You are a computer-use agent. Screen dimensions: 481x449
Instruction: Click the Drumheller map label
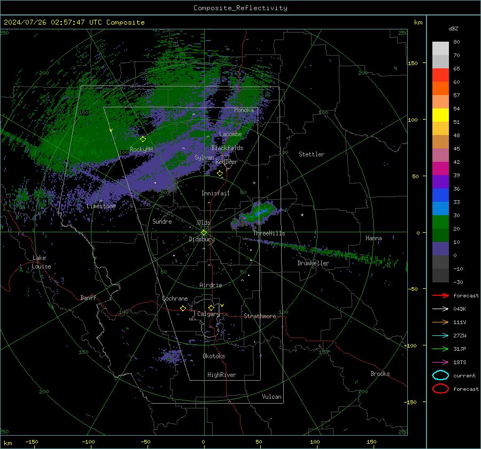[x=313, y=263]
